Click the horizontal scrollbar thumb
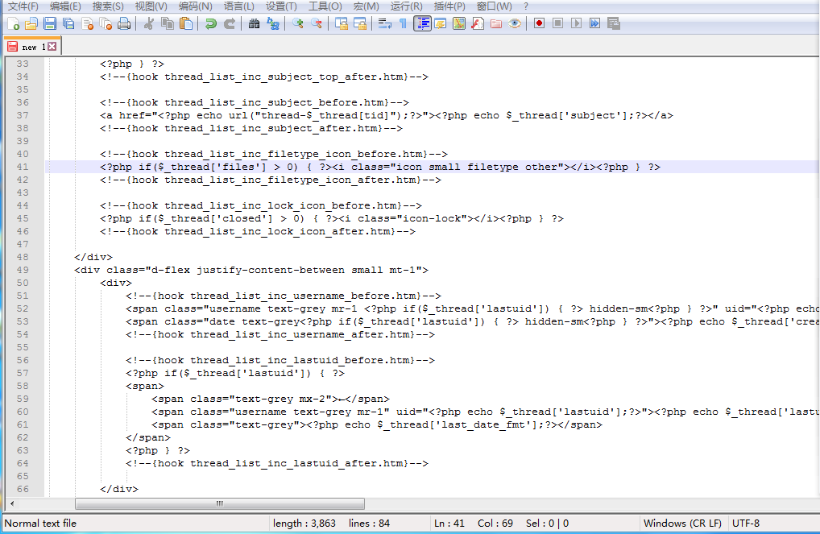 click(220, 503)
